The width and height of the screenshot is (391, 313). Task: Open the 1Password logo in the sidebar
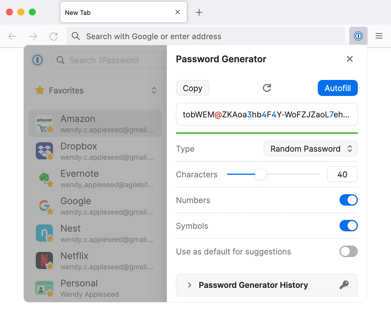click(x=37, y=60)
